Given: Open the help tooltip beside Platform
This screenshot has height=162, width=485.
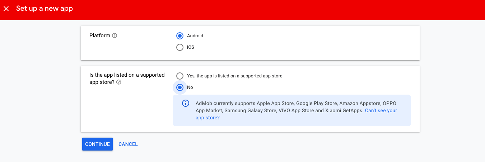Looking at the screenshot, I should tap(115, 35).
